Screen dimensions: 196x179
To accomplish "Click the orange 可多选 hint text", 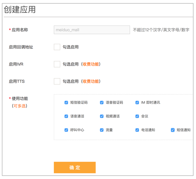I will pos(20,106).
